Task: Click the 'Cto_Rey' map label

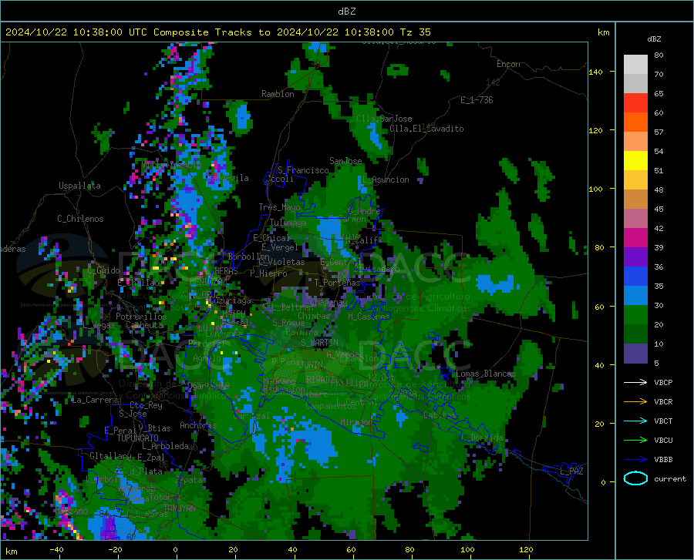Action: [146, 405]
